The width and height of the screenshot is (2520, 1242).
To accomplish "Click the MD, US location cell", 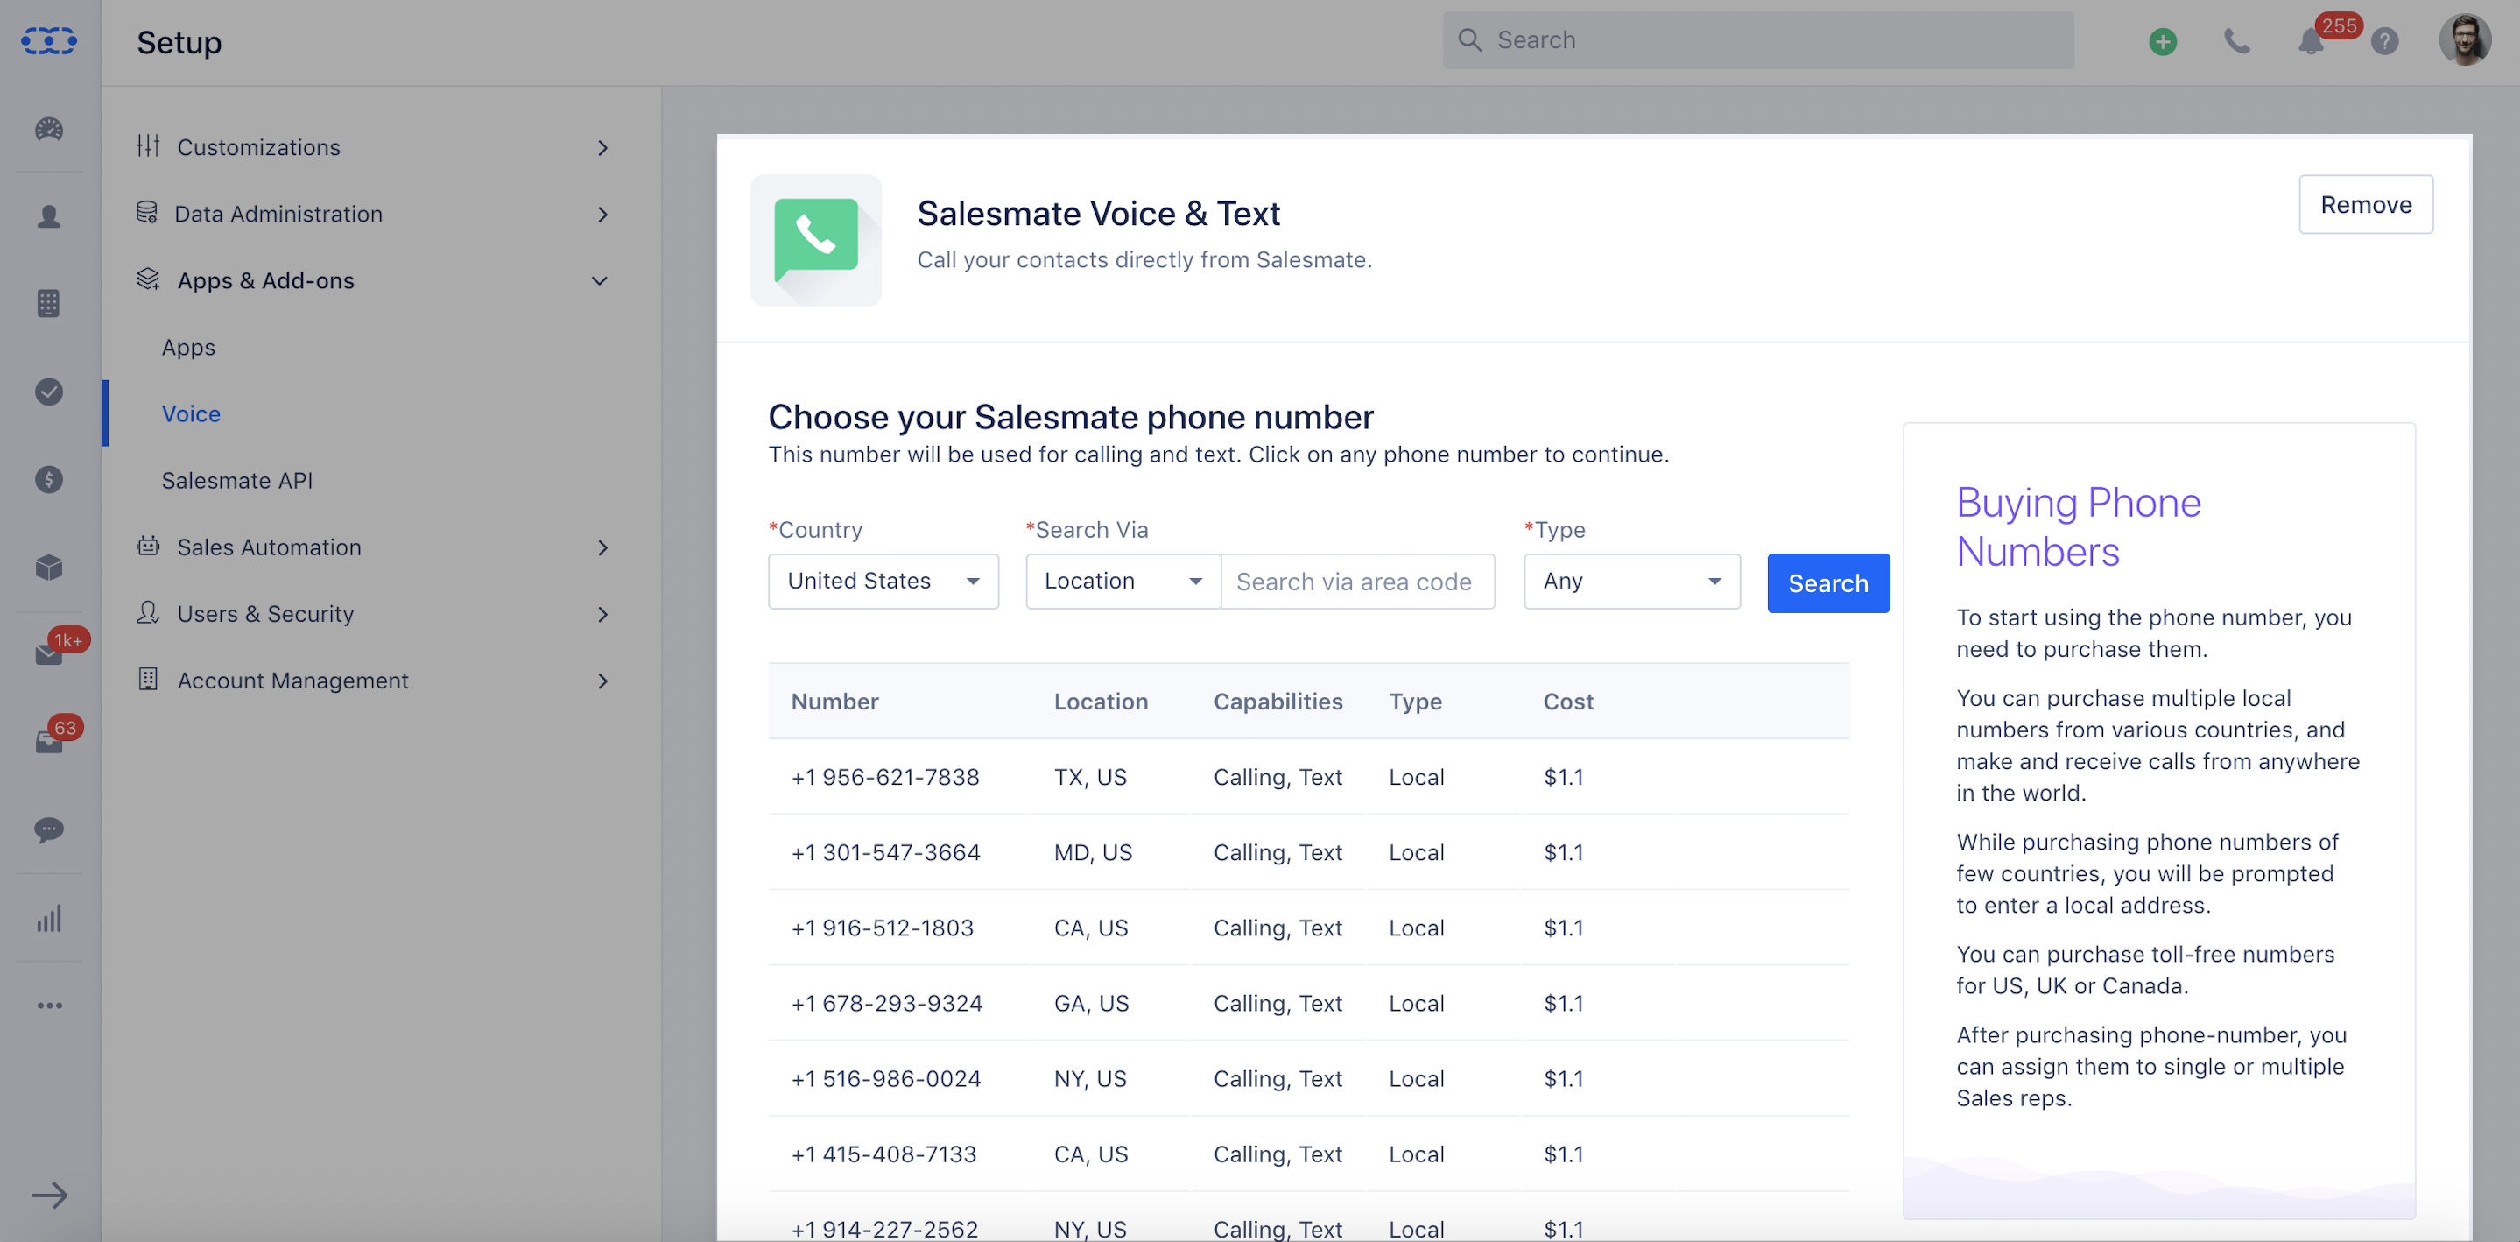I will [1093, 852].
